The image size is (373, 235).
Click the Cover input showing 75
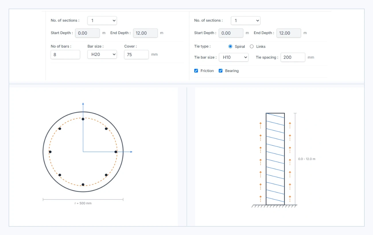point(136,54)
